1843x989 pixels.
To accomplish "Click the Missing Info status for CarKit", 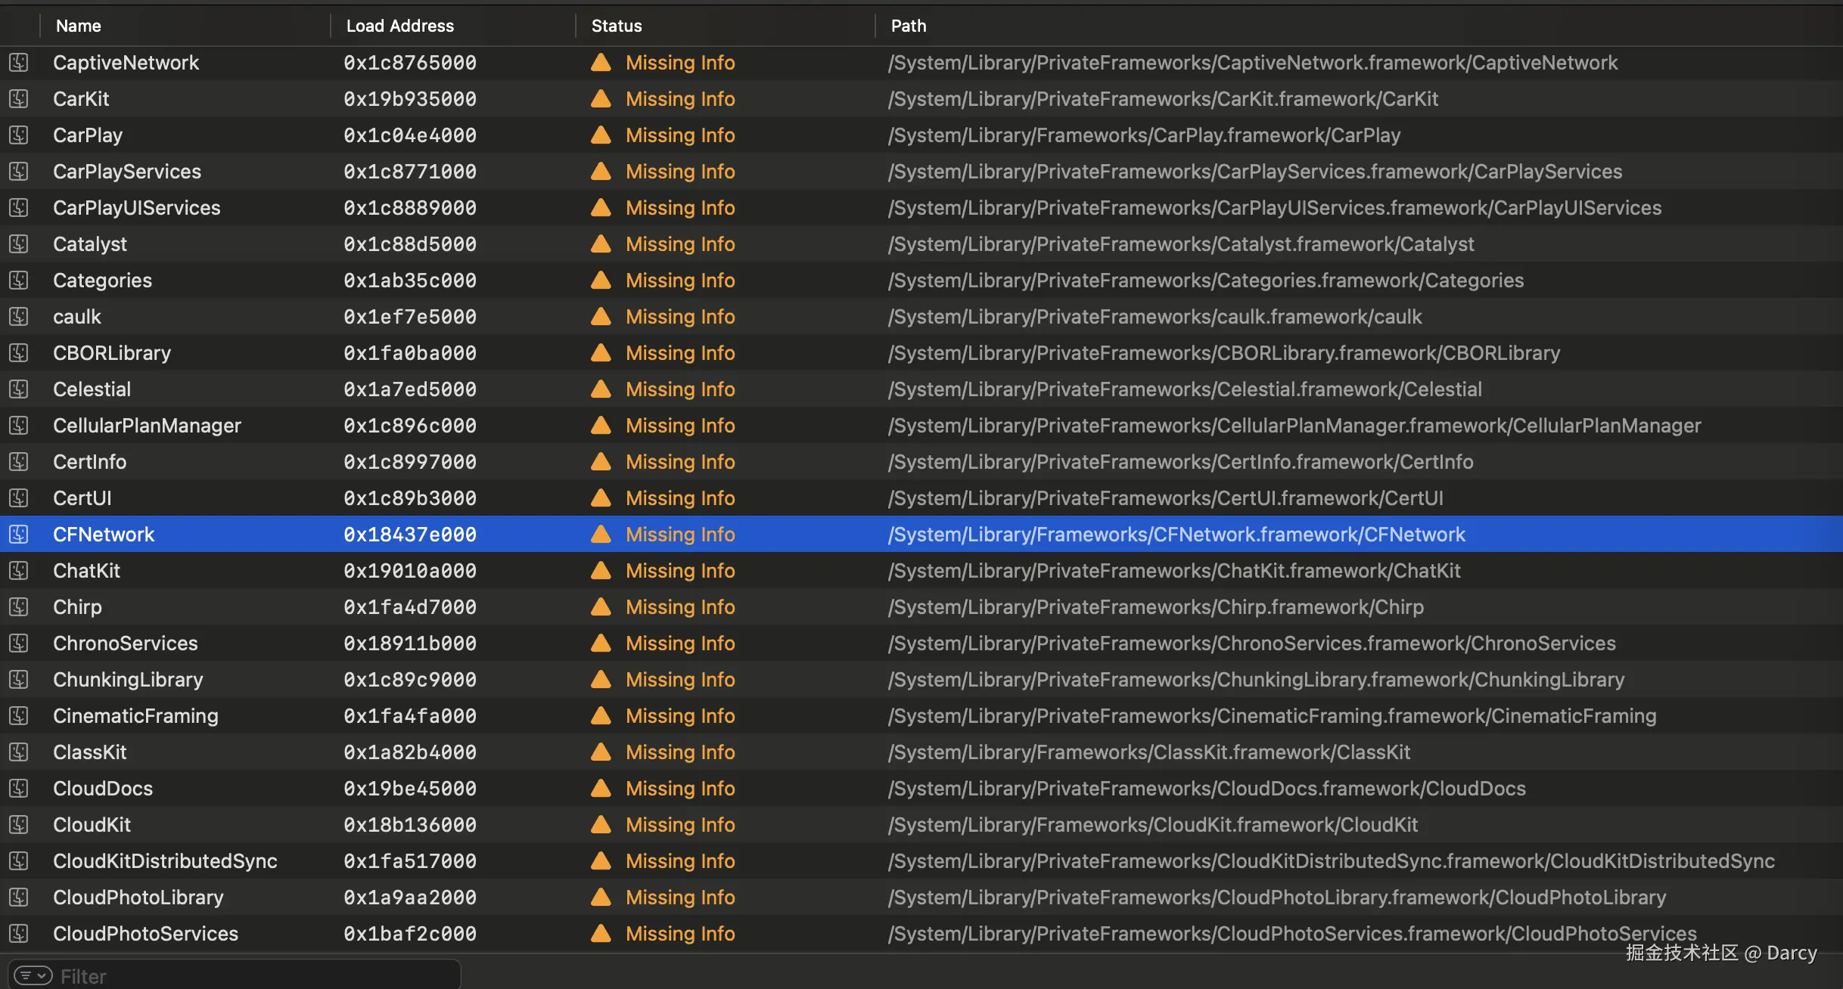I will (680, 98).
